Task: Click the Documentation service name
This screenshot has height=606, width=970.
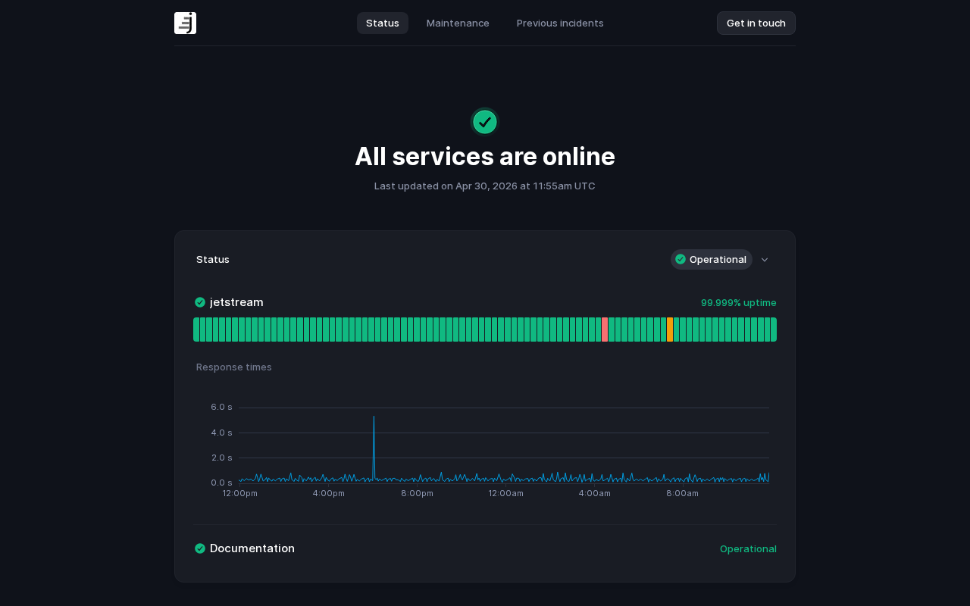Action: point(252,548)
